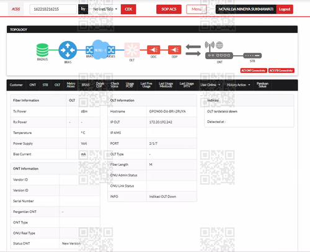Click the ONU Link Status row label

coord(122,186)
